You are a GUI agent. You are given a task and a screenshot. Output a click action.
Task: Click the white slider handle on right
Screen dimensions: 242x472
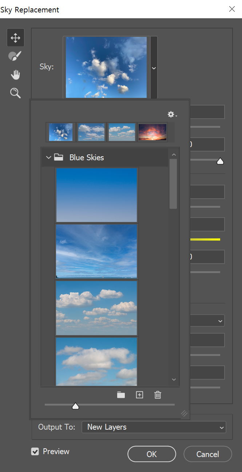pos(220,161)
